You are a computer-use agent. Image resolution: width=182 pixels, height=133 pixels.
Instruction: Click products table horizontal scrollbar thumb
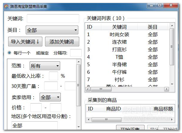(106, 119)
